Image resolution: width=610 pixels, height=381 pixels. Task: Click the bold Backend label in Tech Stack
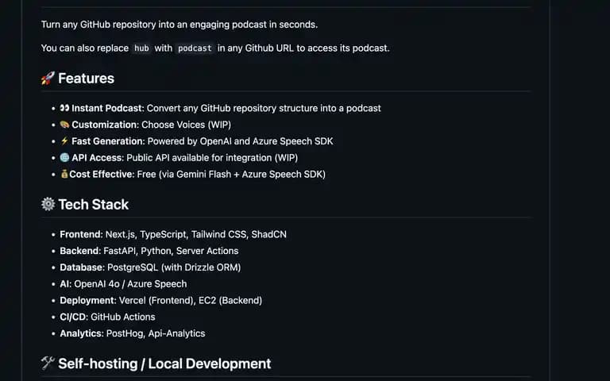[80, 251]
